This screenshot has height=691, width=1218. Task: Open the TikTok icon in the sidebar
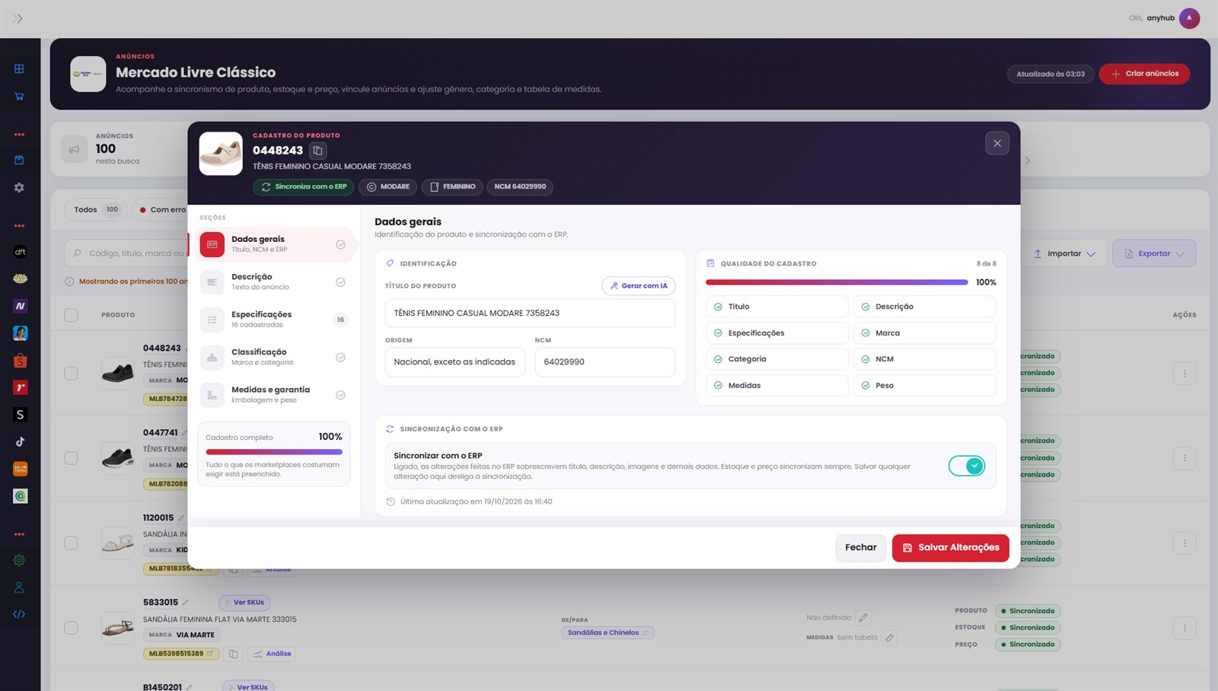[x=21, y=441]
